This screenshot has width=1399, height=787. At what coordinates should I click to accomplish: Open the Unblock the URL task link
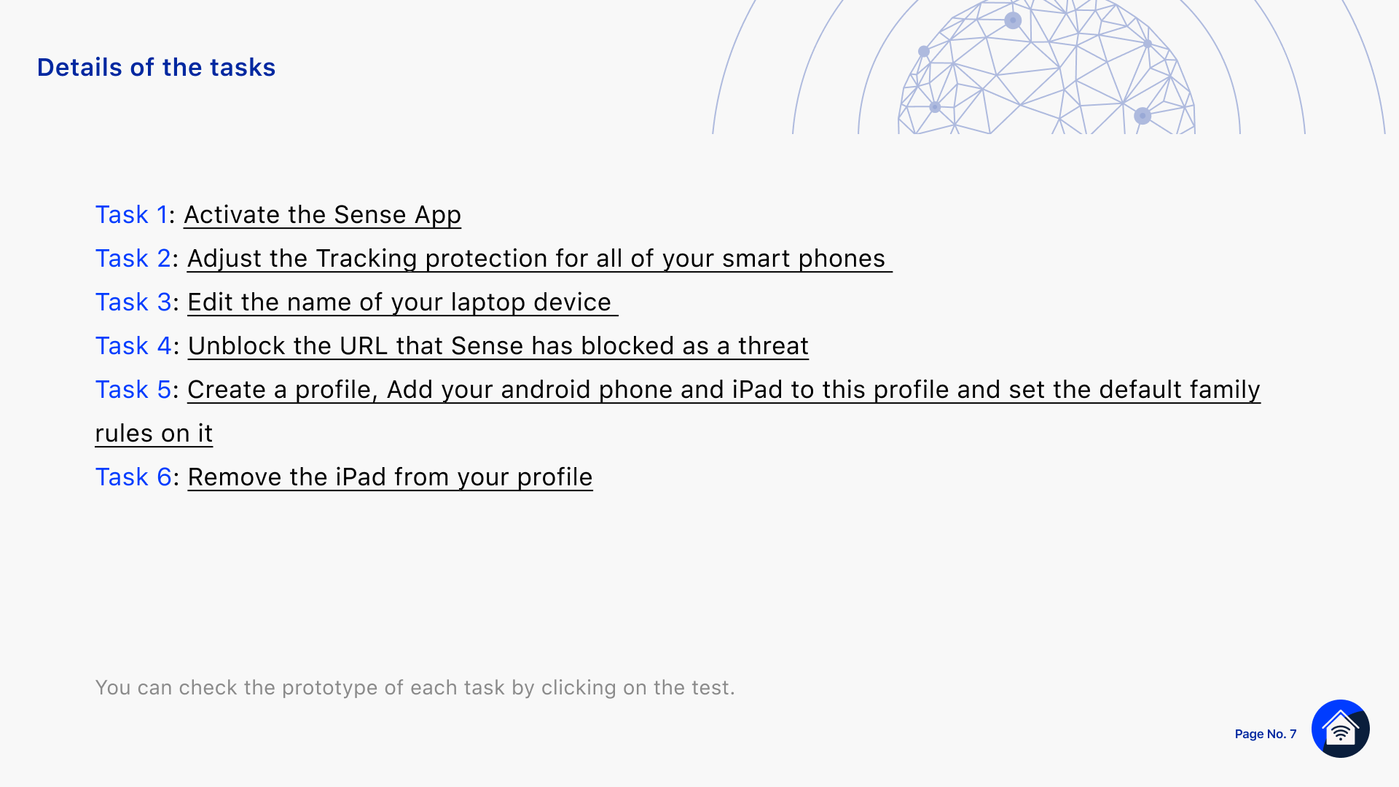point(498,346)
